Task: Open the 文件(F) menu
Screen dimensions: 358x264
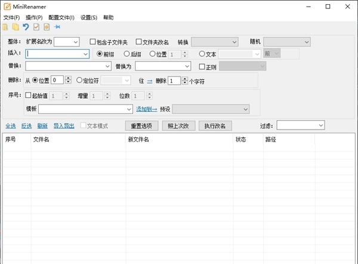Action: [11, 17]
